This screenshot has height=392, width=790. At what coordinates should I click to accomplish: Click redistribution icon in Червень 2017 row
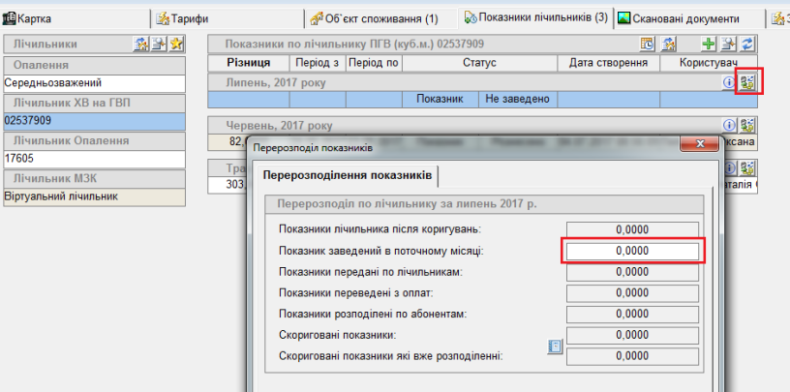point(747,125)
